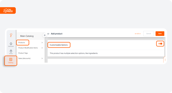This screenshot has width=172, height=93.
Task: Select Products in Main Catalog menu
Action: [x=22, y=43]
